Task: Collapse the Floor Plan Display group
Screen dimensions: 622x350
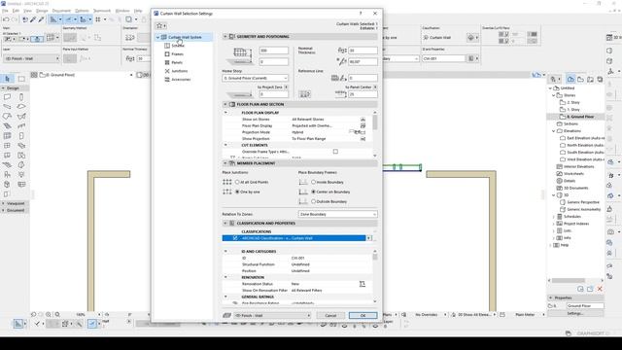Action: click(225, 113)
